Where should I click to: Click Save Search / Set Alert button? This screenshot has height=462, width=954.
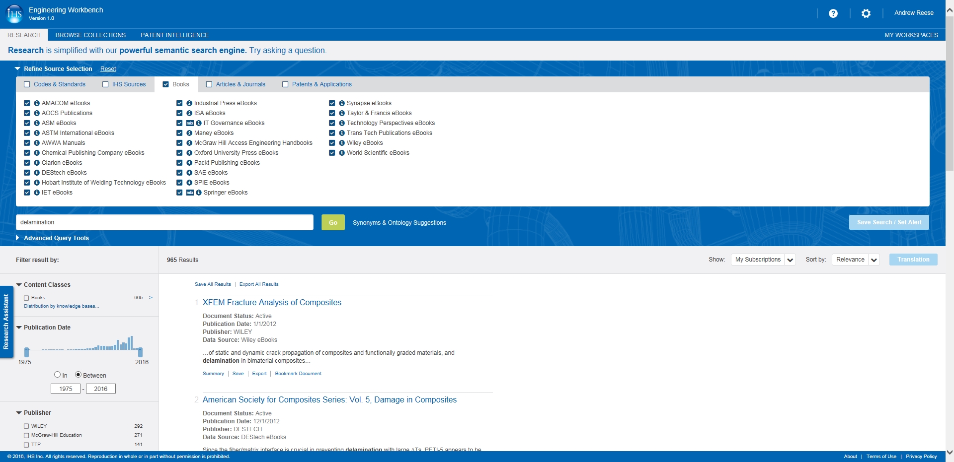tap(889, 222)
